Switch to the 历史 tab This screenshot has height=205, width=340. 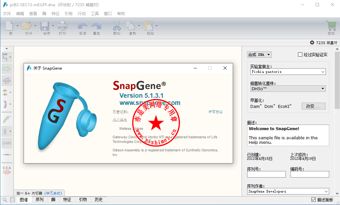tap(99, 199)
